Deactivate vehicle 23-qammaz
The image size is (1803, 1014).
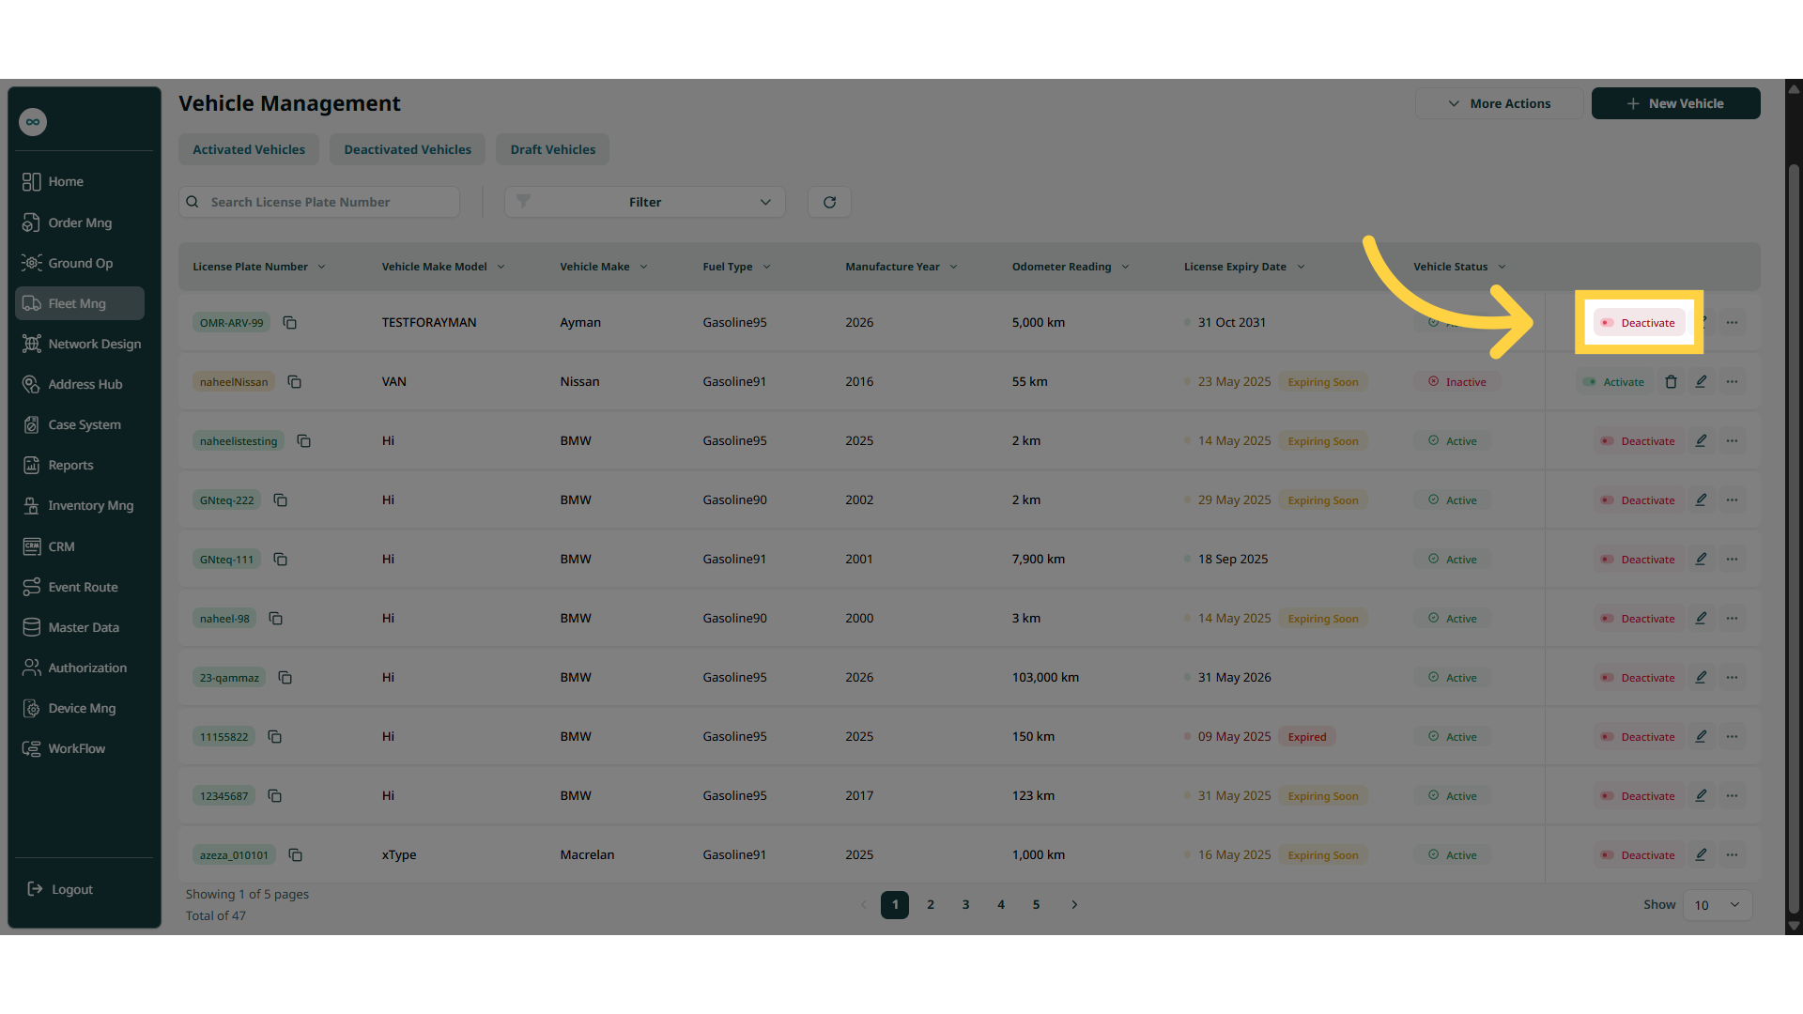(1639, 677)
